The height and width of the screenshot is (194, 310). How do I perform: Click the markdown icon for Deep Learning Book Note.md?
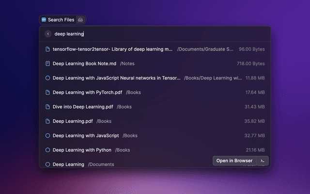(x=47, y=64)
